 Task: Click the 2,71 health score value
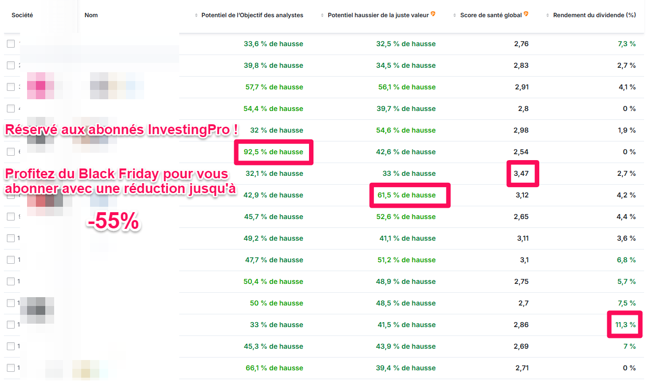click(x=522, y=368)
